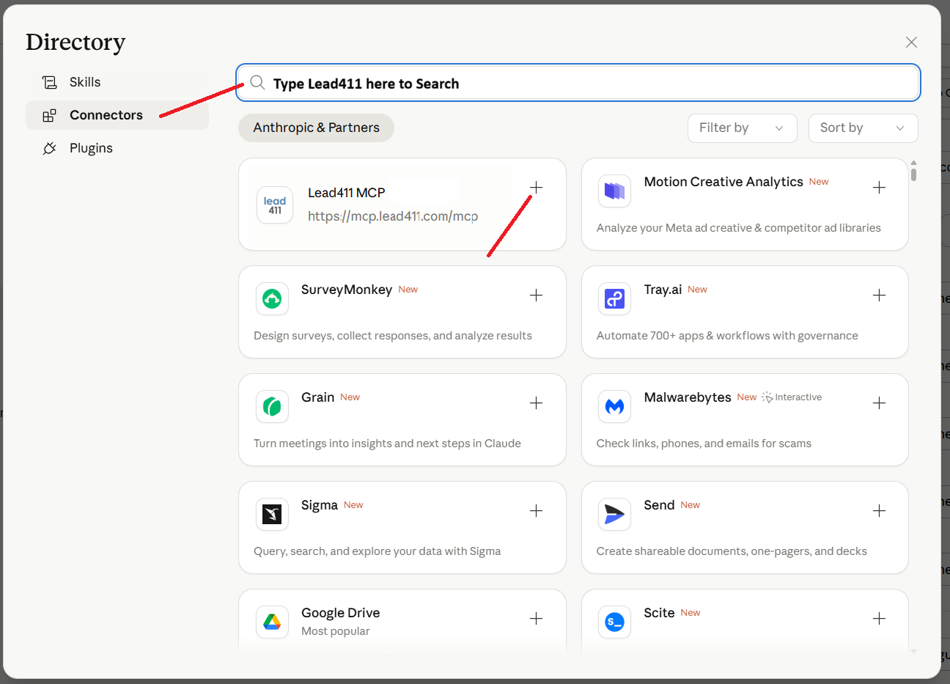Click the mcp.lead411.com URL text
This screenshot has height=684, width=950.
click(393, 216)
